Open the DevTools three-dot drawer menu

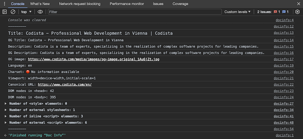(x=4, y=4)
